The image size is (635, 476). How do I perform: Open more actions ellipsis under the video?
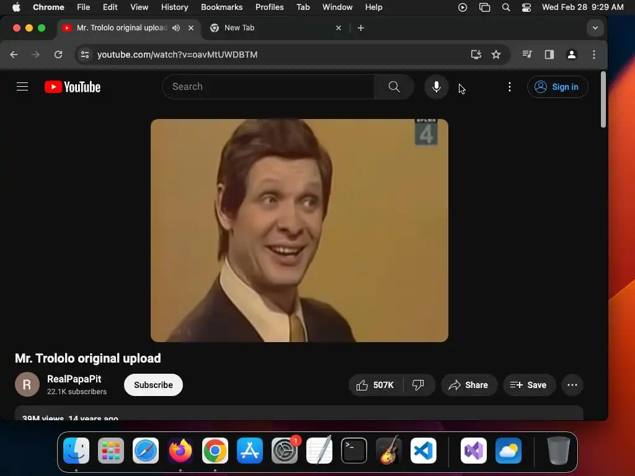572,385
